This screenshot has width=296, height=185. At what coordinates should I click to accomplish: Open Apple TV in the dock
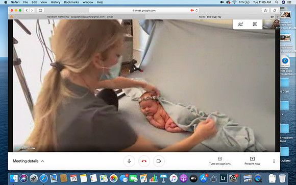coord(193,178)
